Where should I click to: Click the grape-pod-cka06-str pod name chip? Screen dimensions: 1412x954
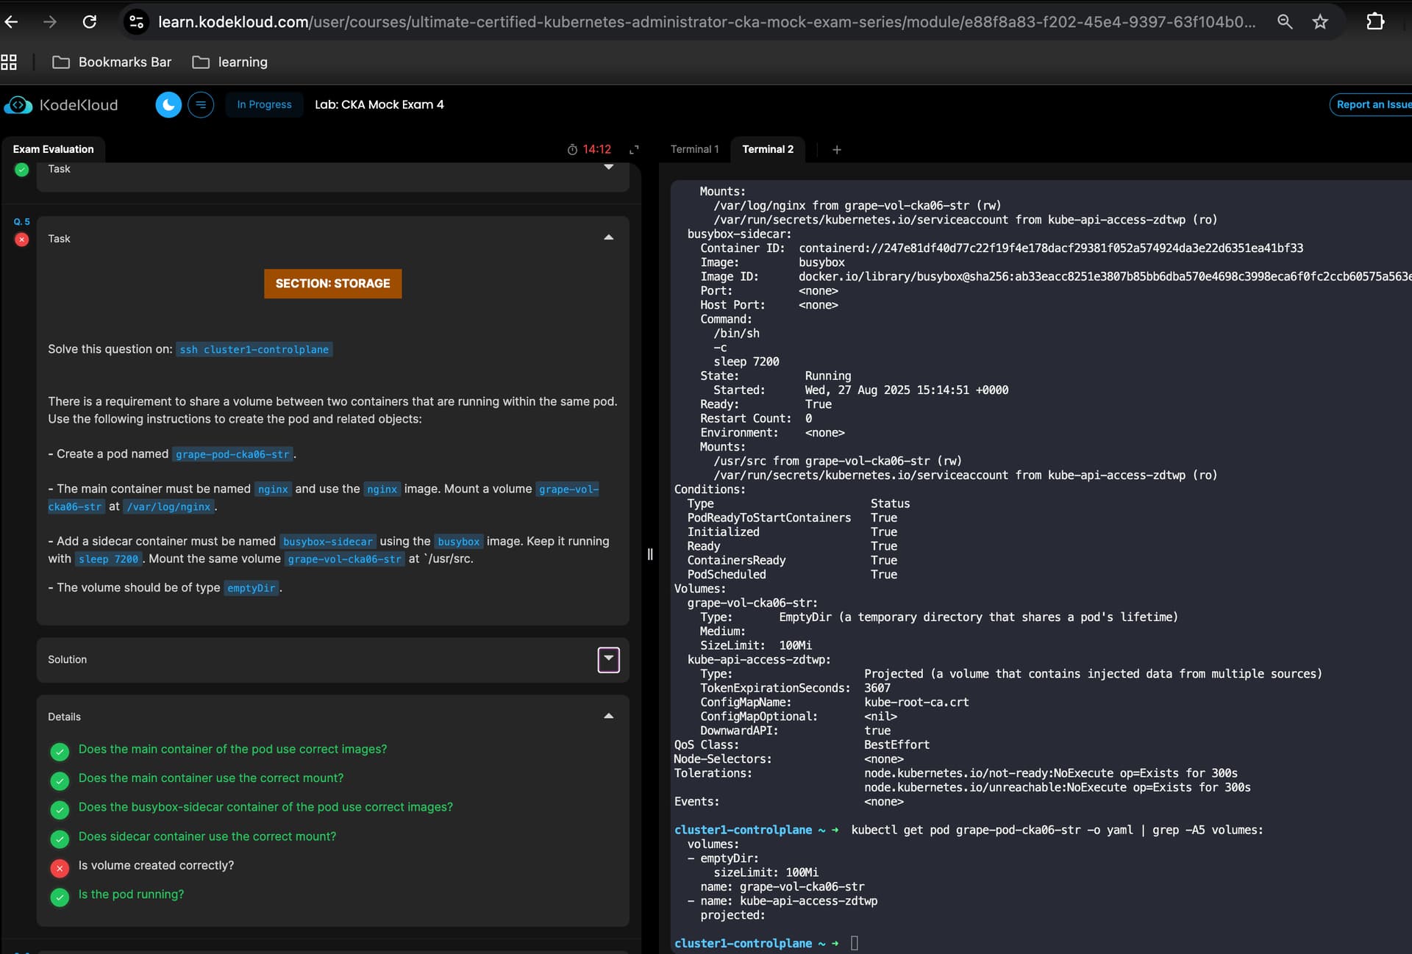[x=233, y=454]
